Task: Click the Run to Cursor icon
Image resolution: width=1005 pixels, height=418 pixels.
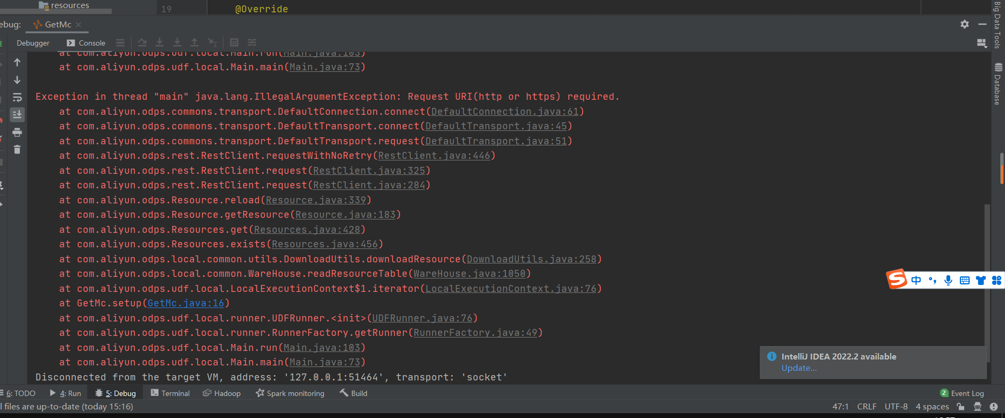Action: pyautogui.click(x=213, y=43)
